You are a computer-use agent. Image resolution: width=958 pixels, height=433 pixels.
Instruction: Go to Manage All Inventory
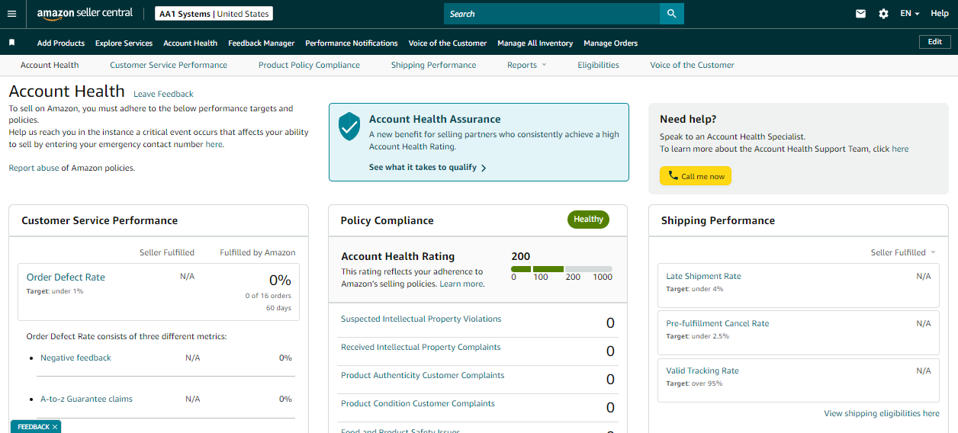coord(535,43)
